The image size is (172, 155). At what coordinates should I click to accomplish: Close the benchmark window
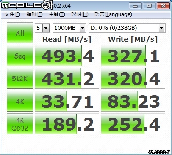pos(163,6)
